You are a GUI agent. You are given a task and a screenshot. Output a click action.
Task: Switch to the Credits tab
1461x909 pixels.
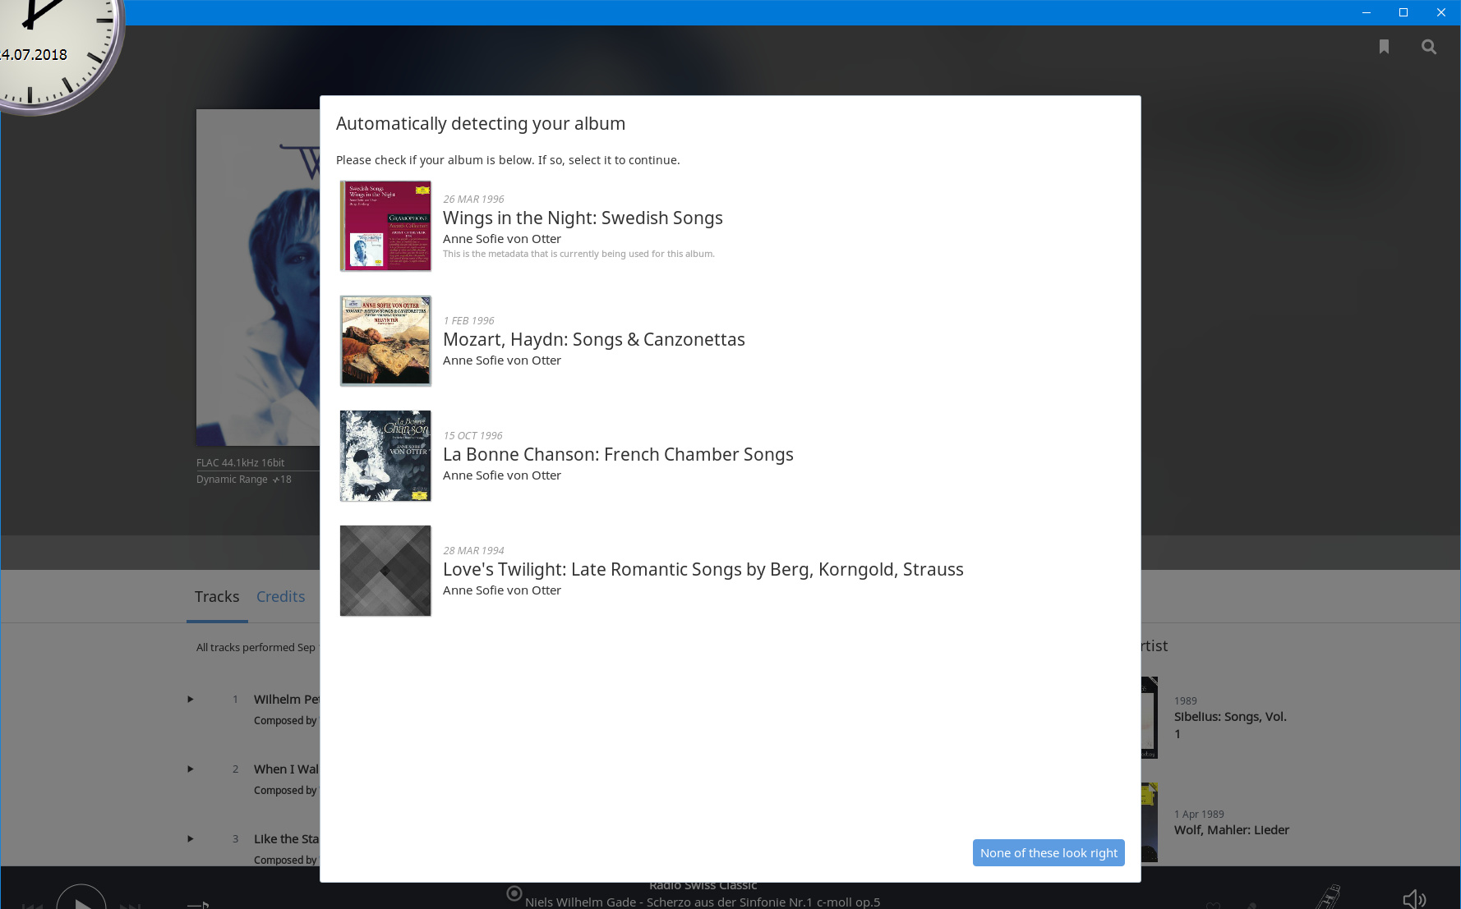click(280, 597)
